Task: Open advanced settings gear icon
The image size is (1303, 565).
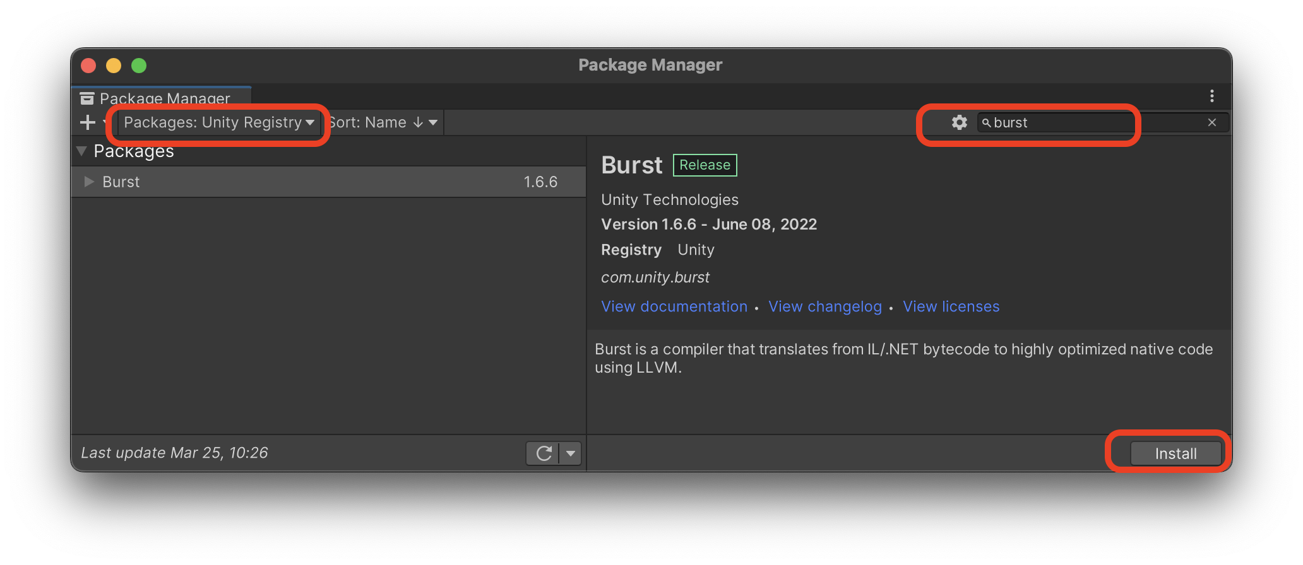Action: [x=959, y=122]
